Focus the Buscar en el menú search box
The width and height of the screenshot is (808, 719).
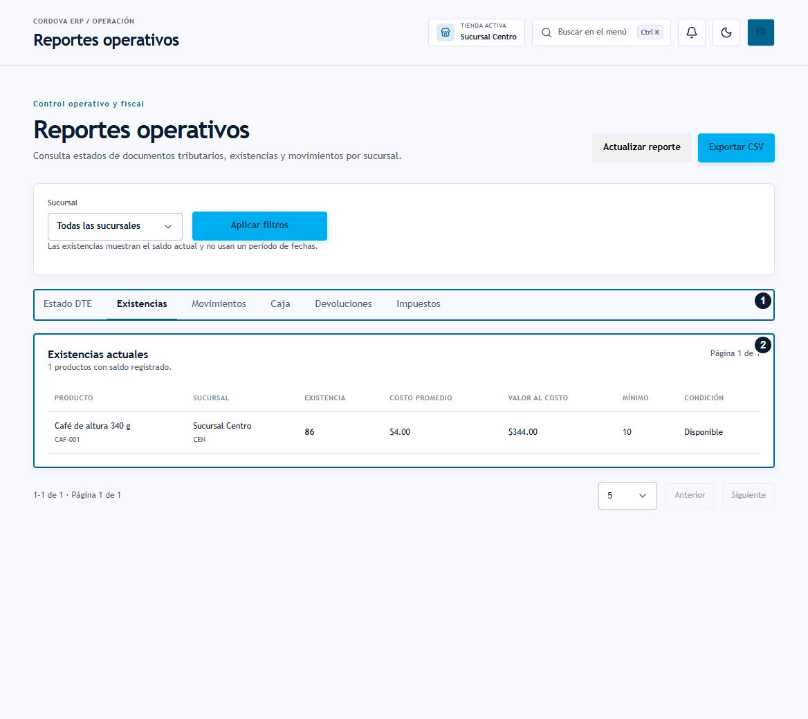(601, 32)
